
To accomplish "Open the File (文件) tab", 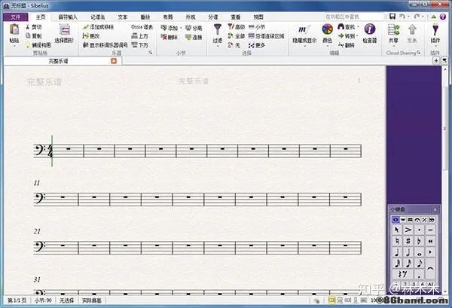I will 13,16.
